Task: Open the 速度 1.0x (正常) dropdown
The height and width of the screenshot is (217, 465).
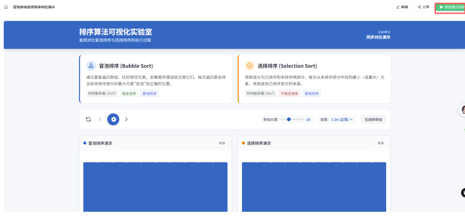Action: 342,119
